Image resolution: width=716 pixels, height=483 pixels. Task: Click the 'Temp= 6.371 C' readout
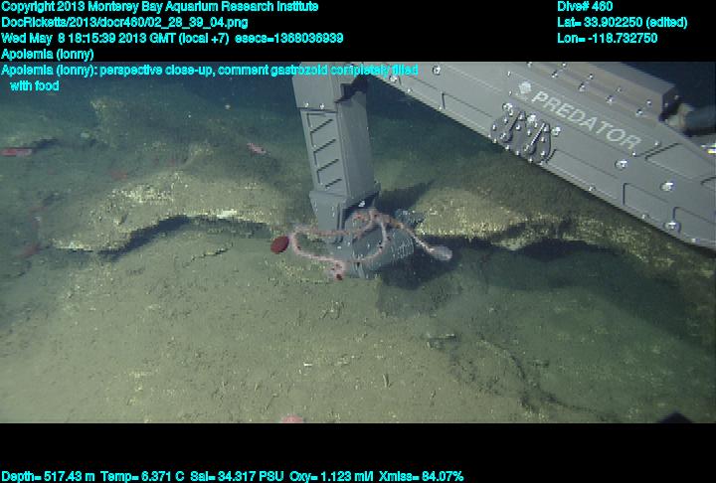pyautogui.click(x=142, y=477)
